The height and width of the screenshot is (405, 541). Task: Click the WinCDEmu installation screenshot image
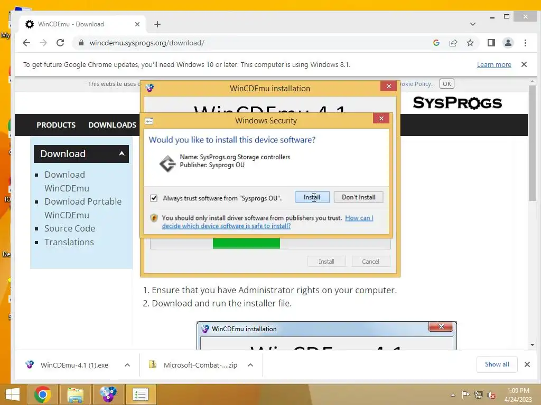point(327,335)
